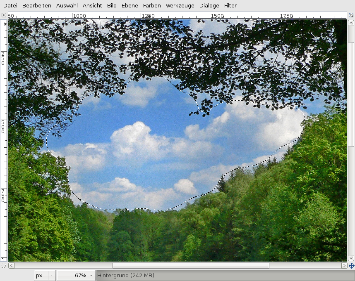Viewport: 355px width, 281px height.
Task: Click the vertical scrollbar thumb
Action: point(351,94)
